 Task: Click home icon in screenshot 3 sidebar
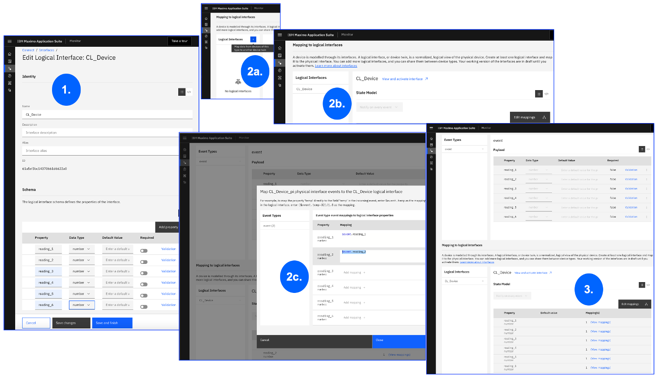tap(431, 139)
